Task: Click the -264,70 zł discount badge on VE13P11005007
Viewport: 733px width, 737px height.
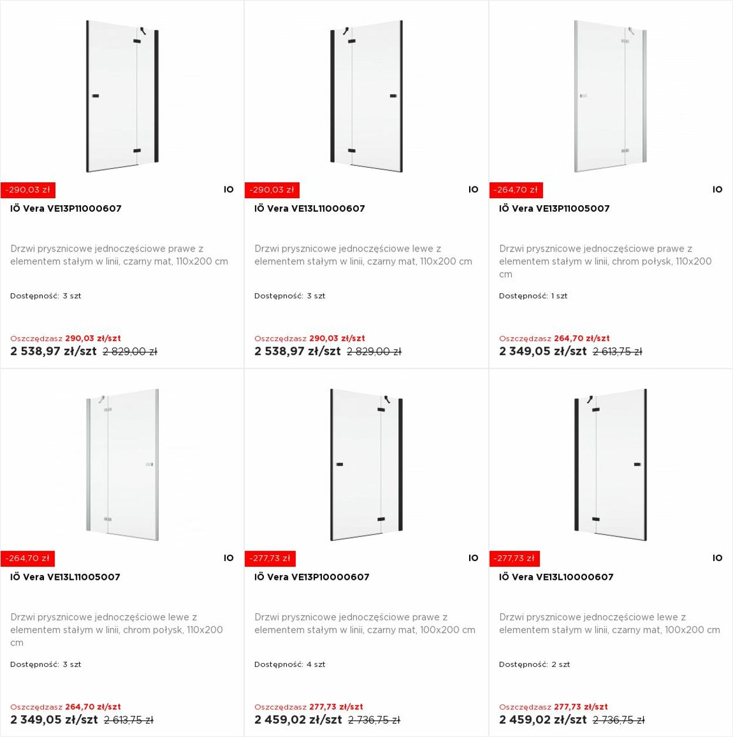Action: pyautogui.click(x=516, y=190)
